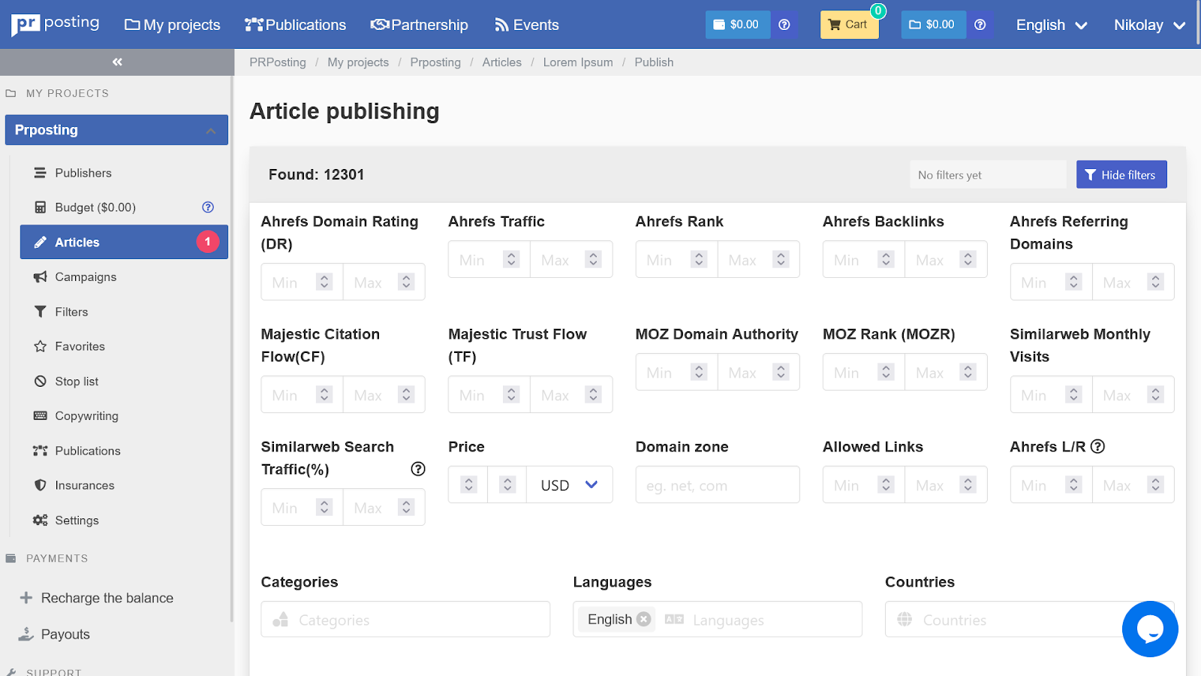Follow the My projects breadcrumb link
Screen dimensions: 1201x676
[358, 62]
